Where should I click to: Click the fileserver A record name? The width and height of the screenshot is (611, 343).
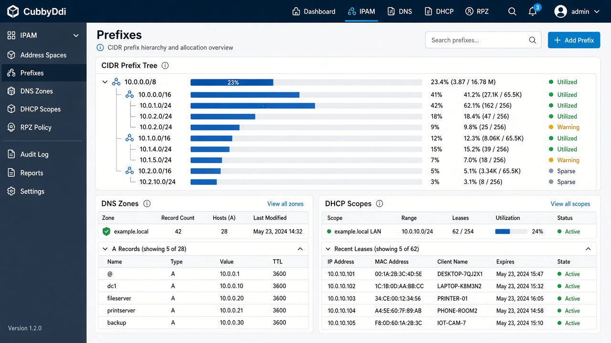tap(119, 298)
